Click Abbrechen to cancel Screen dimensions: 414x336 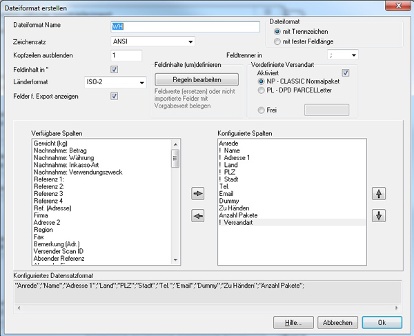[x=337, y=322]
